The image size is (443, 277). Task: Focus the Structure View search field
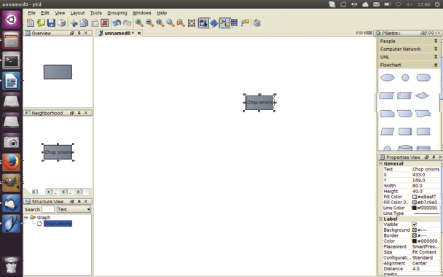click(x=48, y=209)
